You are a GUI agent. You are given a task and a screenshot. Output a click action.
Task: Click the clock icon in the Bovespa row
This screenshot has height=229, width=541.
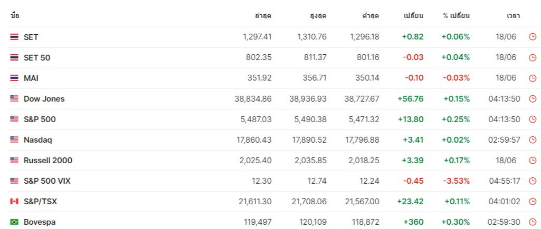point(533,222)
